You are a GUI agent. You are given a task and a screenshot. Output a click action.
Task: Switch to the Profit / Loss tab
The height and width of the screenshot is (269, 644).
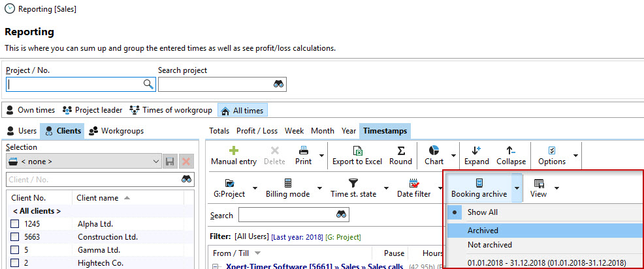(x=257, y=131)
